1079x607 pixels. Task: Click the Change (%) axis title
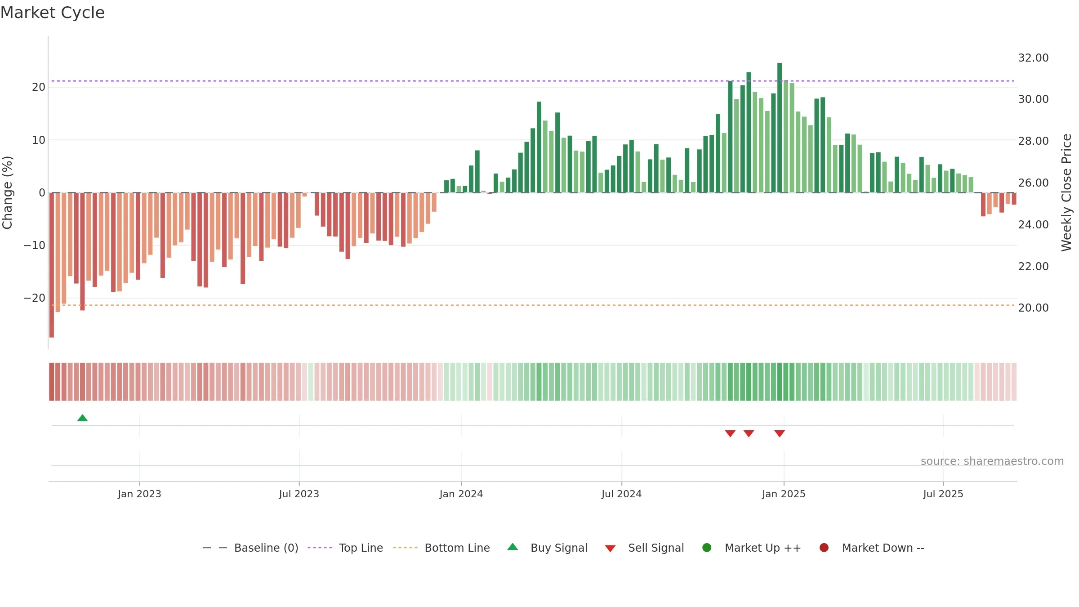pyautogui.click(x=7, y=192)
